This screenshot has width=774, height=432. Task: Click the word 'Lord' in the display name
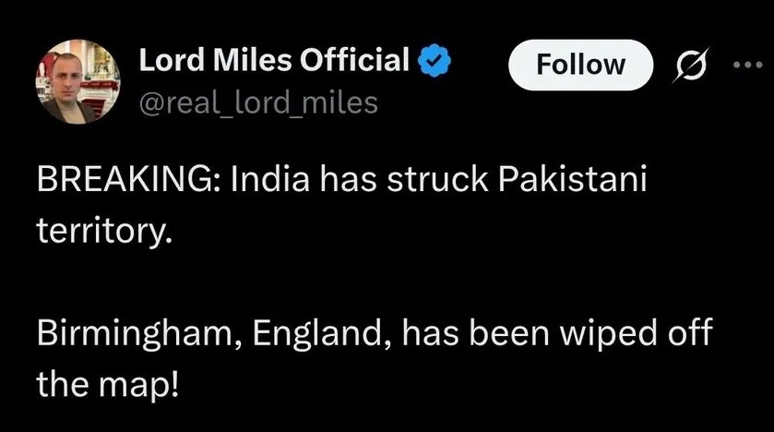167,62
